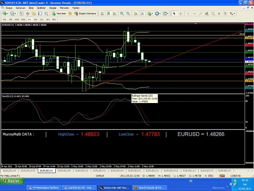Viewport: 254px width, 191px height.
Task: Open the Profiles toolbar icon
Action: (12, 13)
